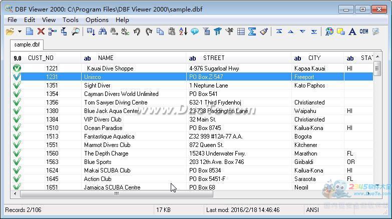Image resolution: width=392 pixels, height=219 pixels.
Task: Toggle the OEM codepage button
Action: tap(364, 31)
